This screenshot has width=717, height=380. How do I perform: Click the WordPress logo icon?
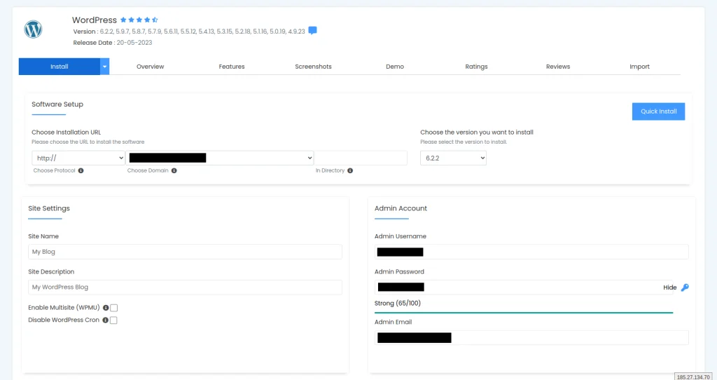pyautogui.click(x=33, y=29)
